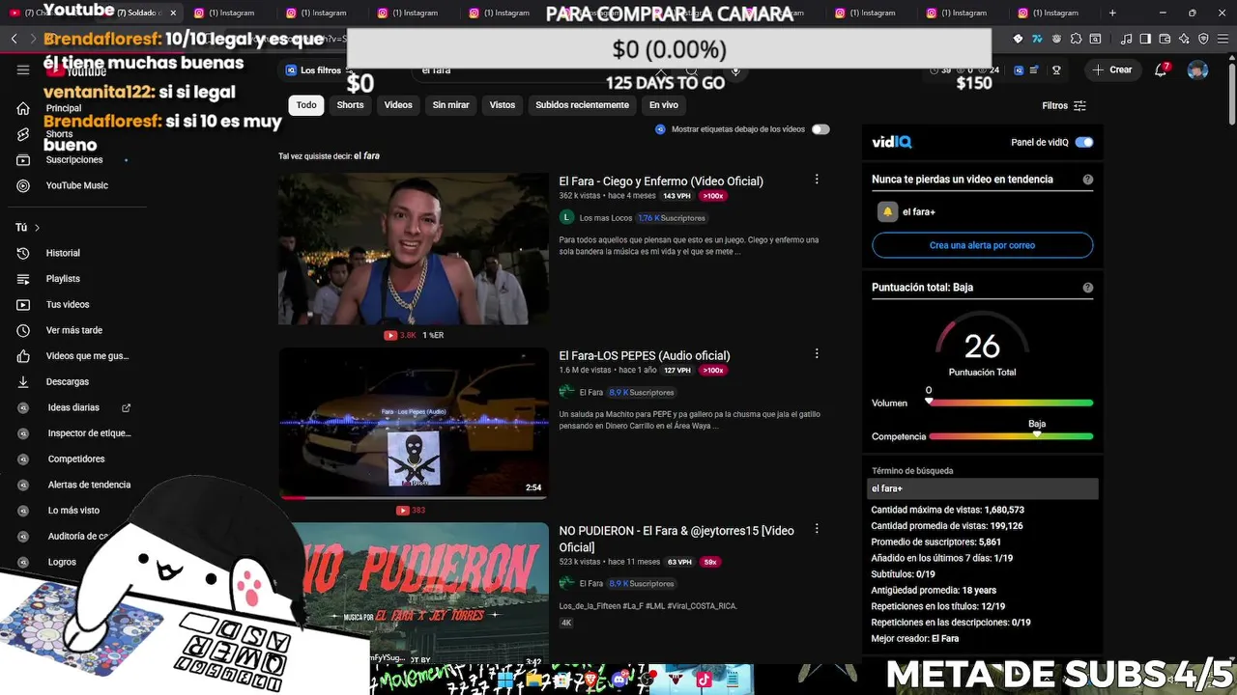1237x695 pixels.
Task: Click Mejor creador: El Fara text
Action: [915, 638]
